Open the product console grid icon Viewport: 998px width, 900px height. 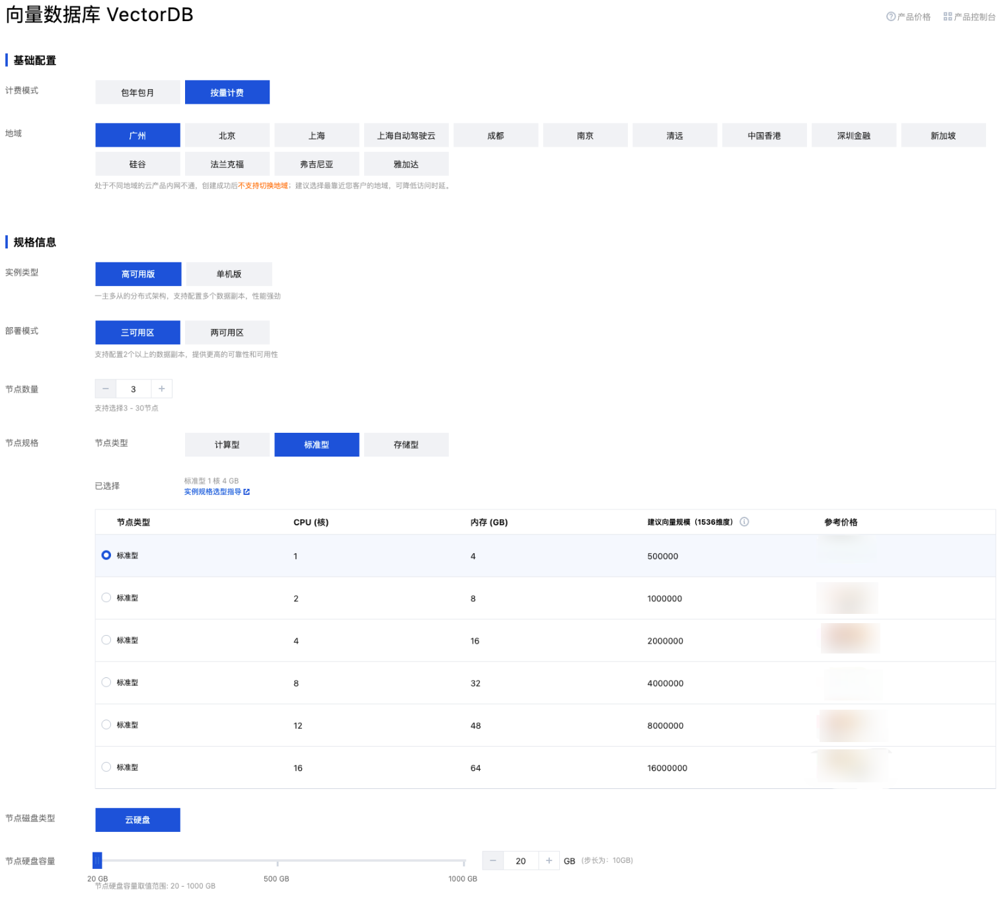pos(947,17)
